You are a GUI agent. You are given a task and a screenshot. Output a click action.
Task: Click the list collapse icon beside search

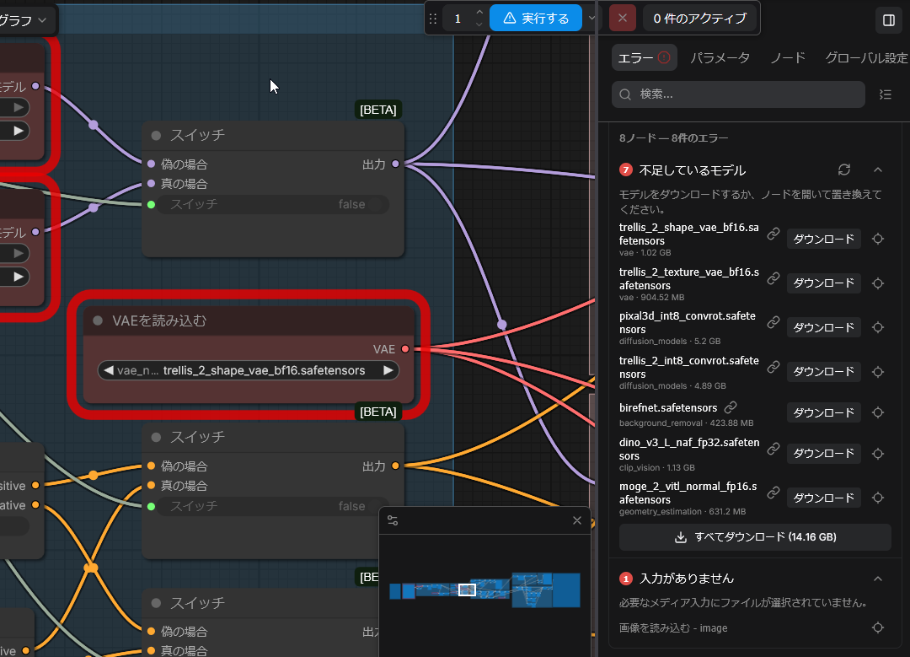[885, 94]
